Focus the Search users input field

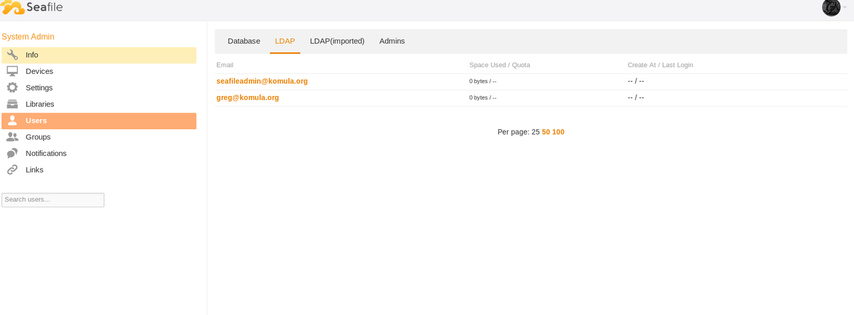click(x=53, y=200)
